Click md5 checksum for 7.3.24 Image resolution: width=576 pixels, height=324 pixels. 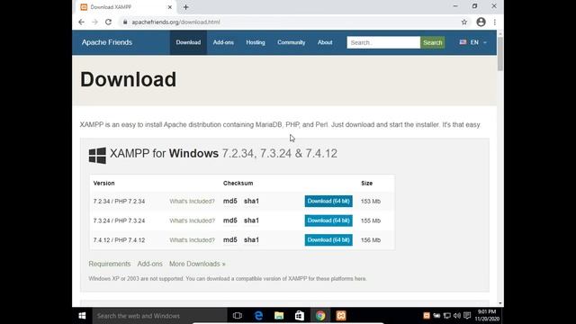coord(230,220)
